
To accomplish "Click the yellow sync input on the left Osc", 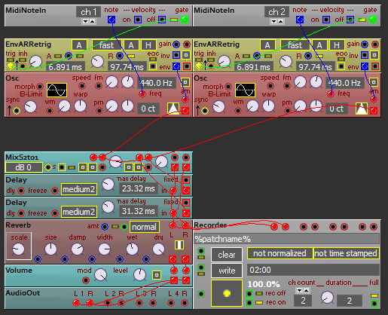I will click(17, 111).
